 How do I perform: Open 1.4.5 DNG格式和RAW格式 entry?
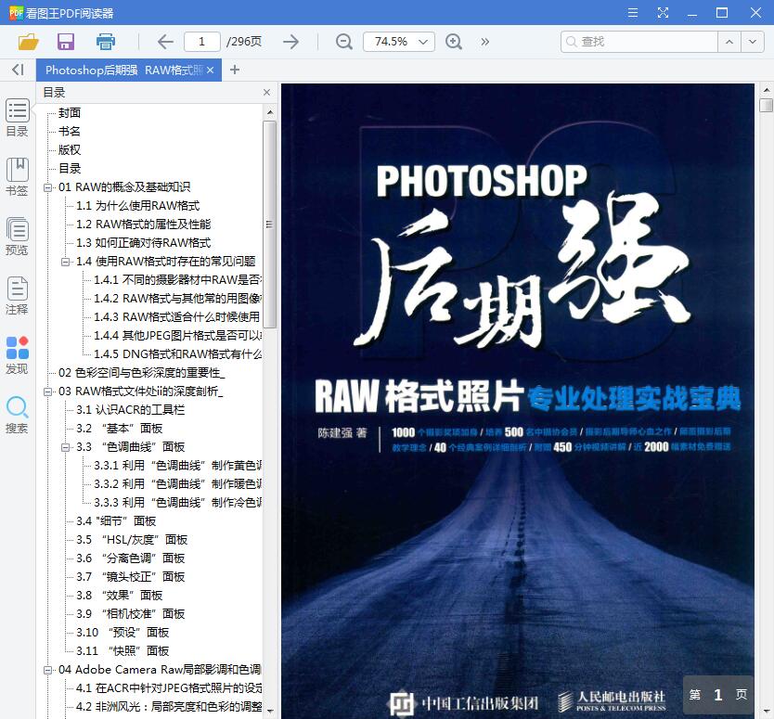tap(177, 354)
